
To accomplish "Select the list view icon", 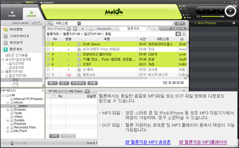I will point(178,34).
